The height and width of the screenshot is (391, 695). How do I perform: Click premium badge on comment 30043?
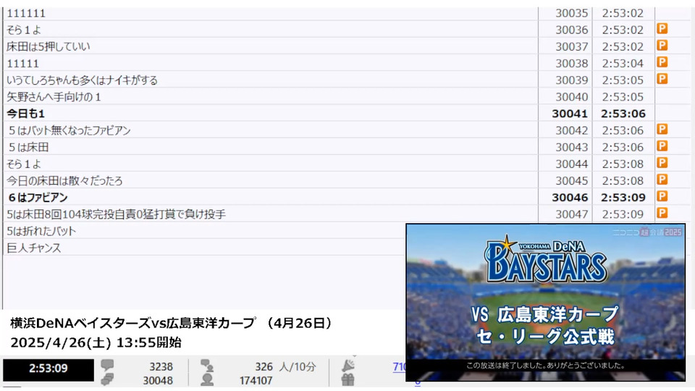[662, 146]
